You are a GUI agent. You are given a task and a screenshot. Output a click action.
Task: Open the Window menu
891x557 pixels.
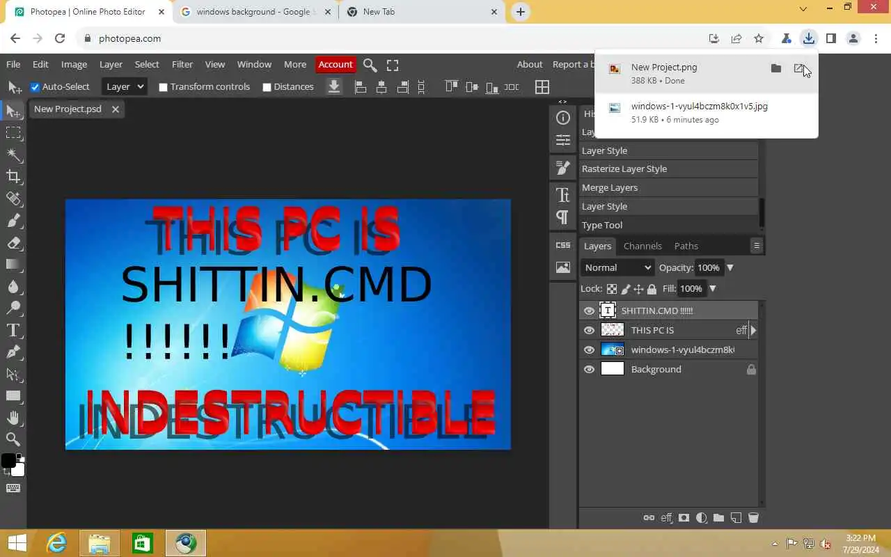[x=254, y=64]
